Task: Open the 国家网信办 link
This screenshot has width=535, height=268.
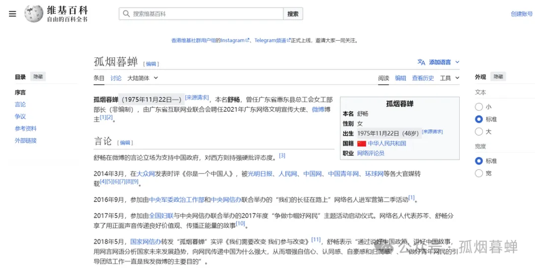Action: (x=146, y=242)
